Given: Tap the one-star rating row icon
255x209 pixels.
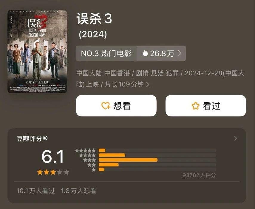Looking at the screenshot, I should pos(94,170).
